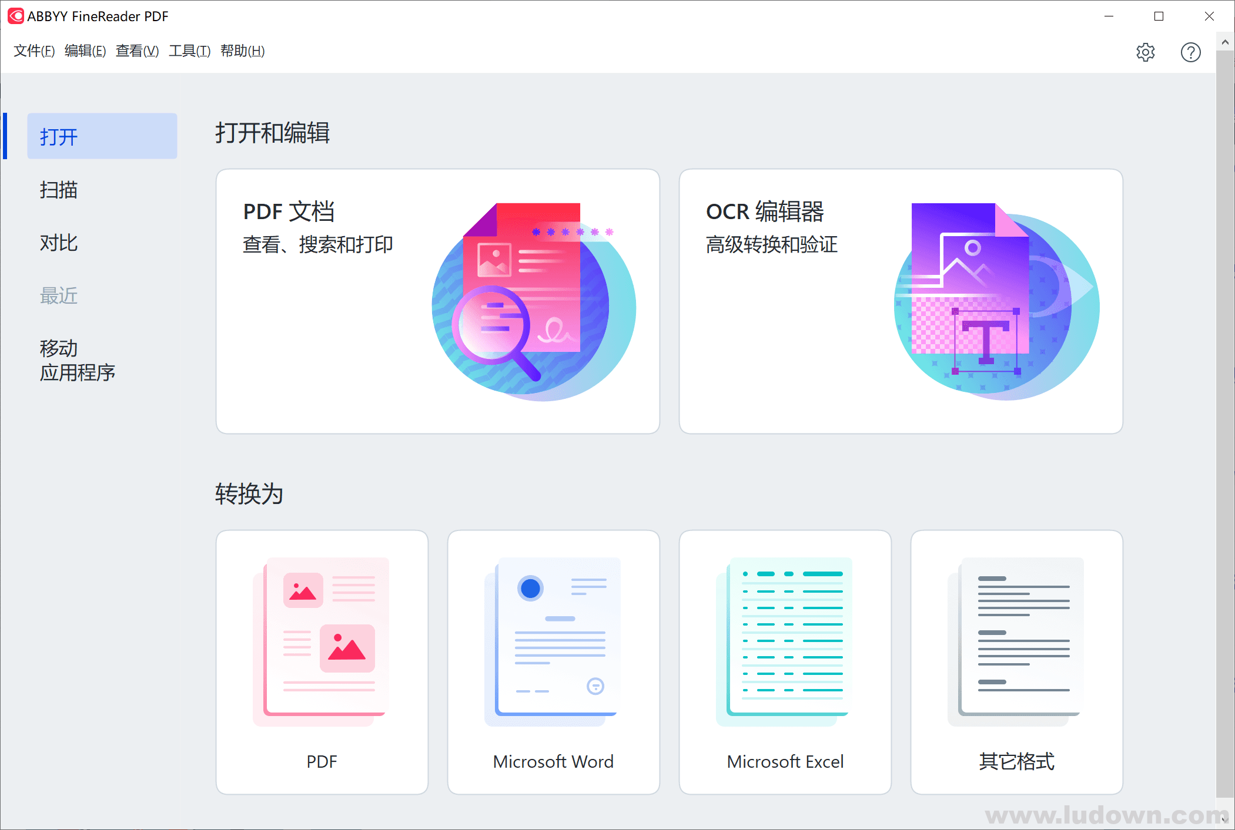Viewport: 1235px width, 830px height.
Task: Minimize the FineReader window
Action: coord(1109,16)
